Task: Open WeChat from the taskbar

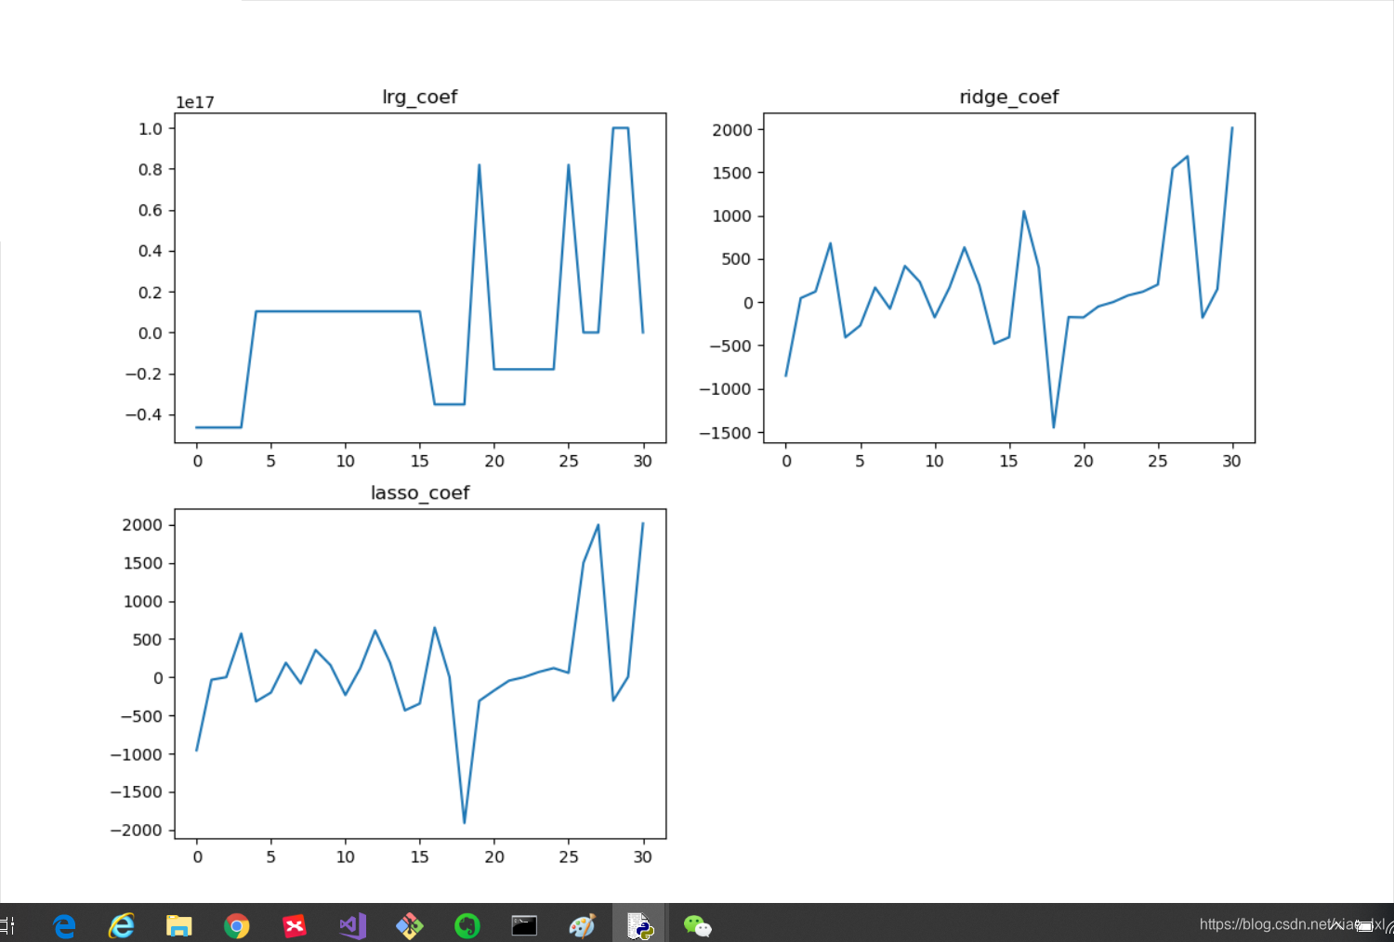Action: (697, 925)
